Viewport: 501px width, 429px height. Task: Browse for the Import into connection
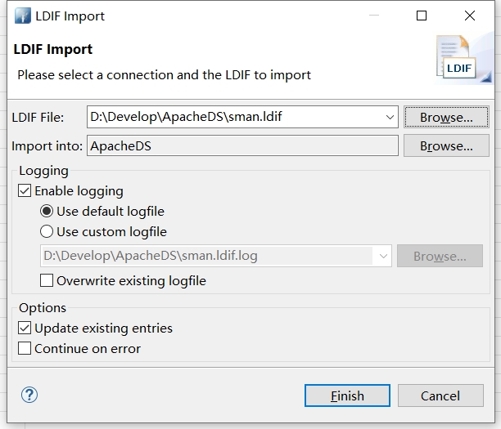[x=446, y=146]
